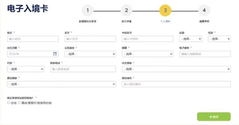
Task: Click the 数据隐私和承诺 step label
Action: click(88, 22)
